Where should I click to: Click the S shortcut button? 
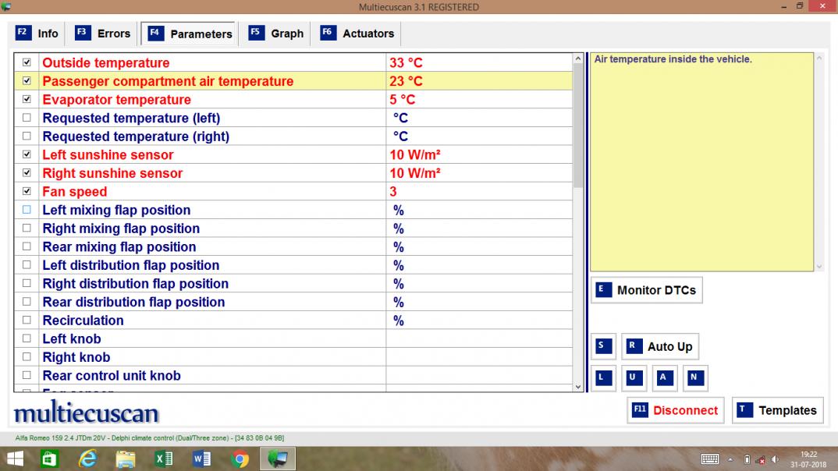click(x=603, y=346)
